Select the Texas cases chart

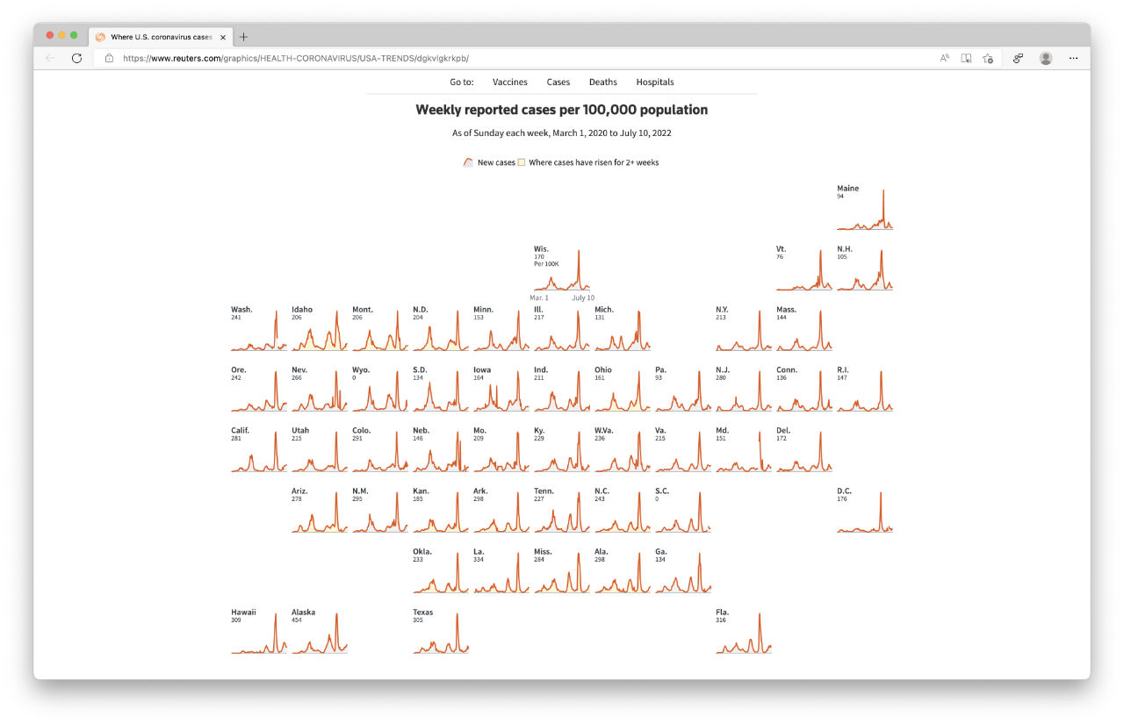440,634
